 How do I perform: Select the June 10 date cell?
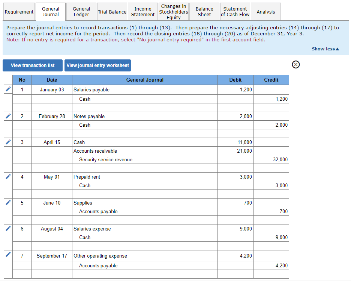(x=52, y=203)
